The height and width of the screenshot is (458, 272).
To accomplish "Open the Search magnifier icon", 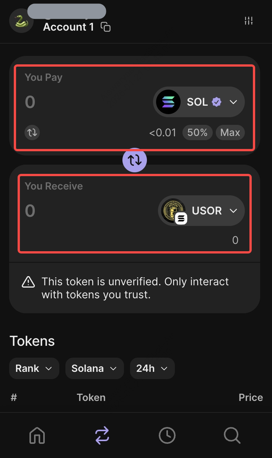I will pyautogui.click(x=232, y=435).
